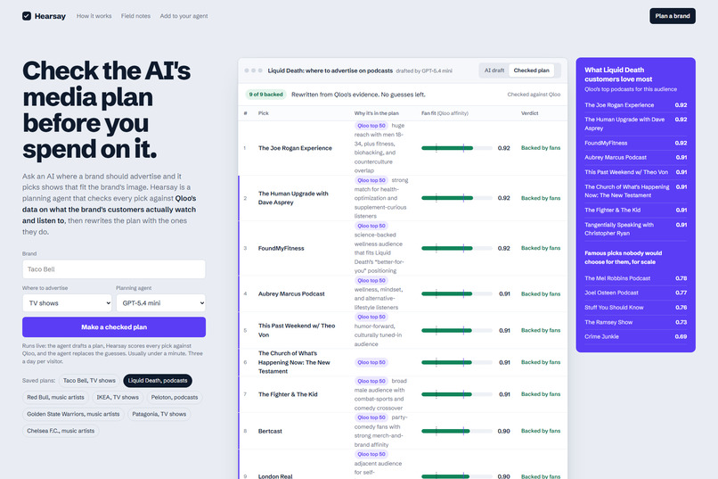Screen dimensions: 718x479
Task: Load saved plan Chelsea F.C., music artists
Action: pyautogui.click(x=61, y=431)
